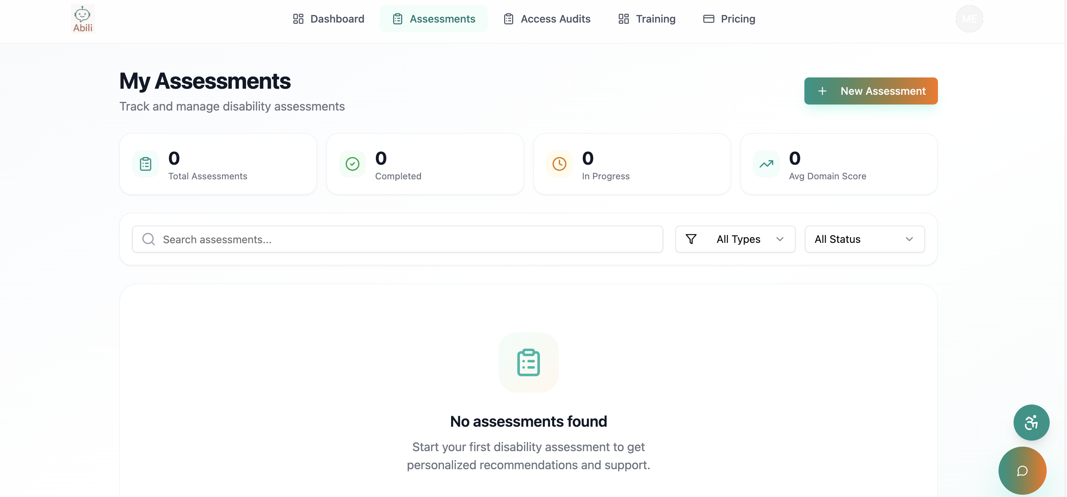
Task: Open the ME user avatar menu
Action: pyautogui.click(x=969, y=19)
